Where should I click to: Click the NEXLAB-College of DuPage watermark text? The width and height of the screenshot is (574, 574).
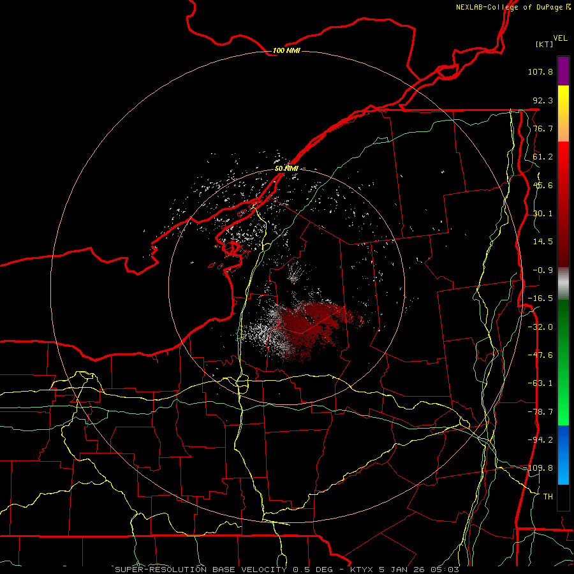(513, 7)
